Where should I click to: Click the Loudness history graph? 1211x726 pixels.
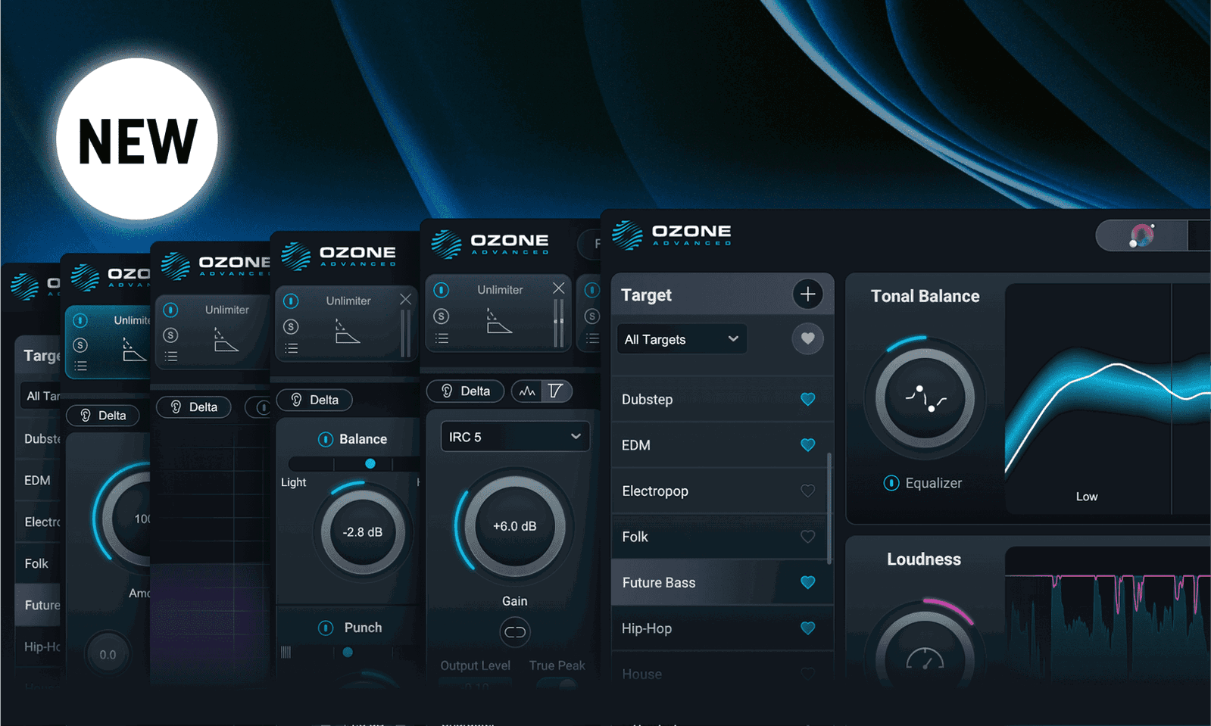pyautogui.click(x=1107, y=617)
